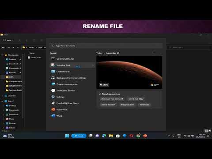Viewport: 212px width, 159px height.
Task: Switch File Explorer to details view
Action: pos(206,131)
